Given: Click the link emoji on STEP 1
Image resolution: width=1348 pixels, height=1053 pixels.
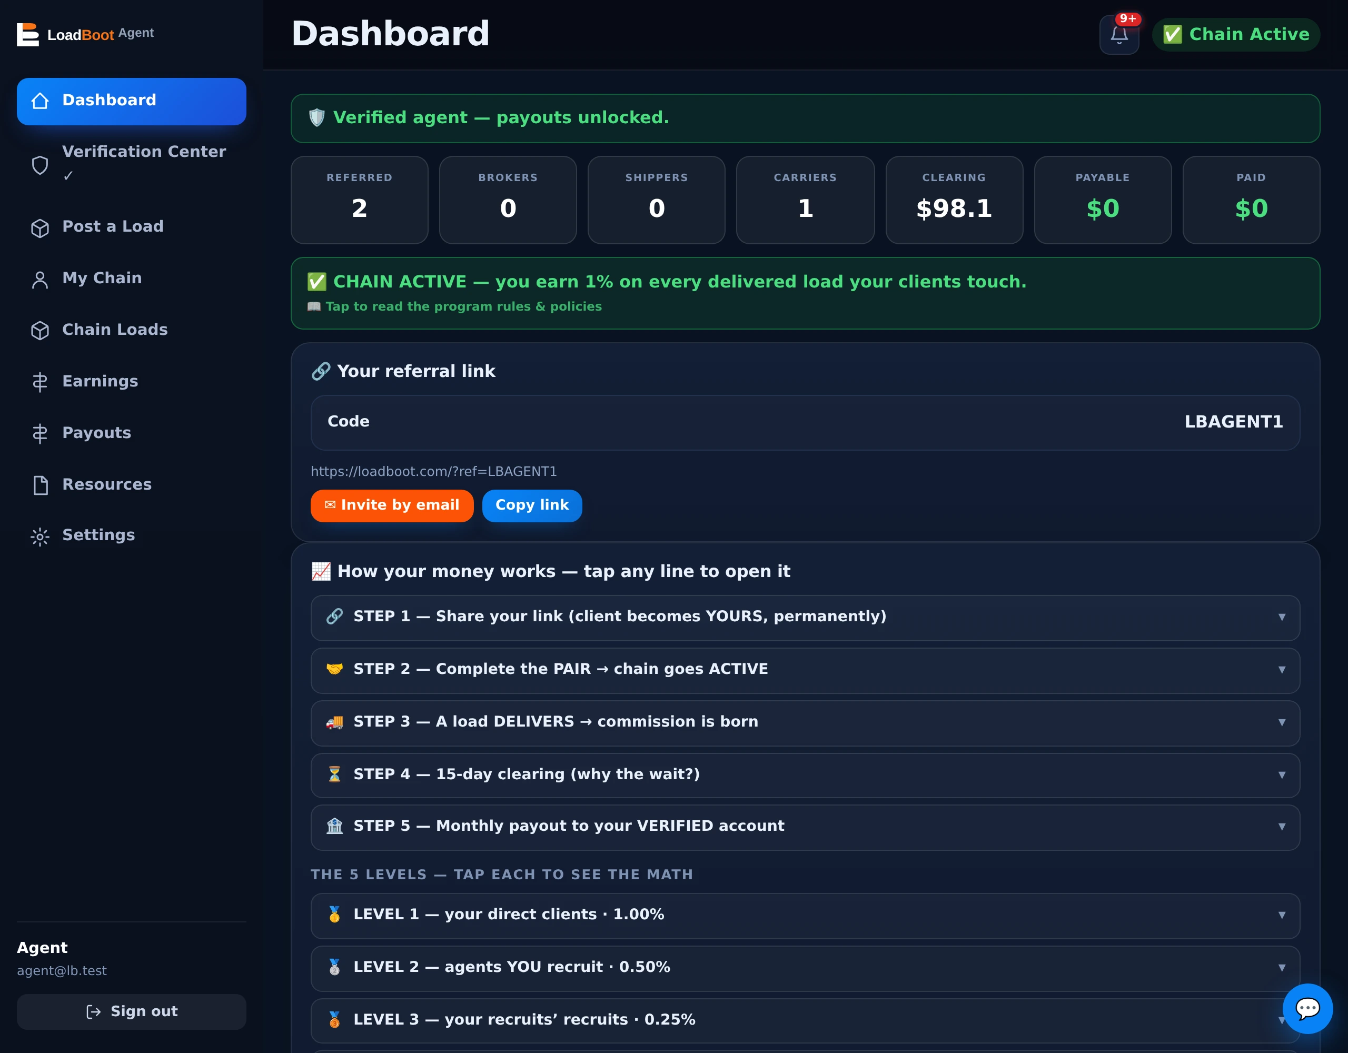Looking at the screenshot, I should (334, 616).
